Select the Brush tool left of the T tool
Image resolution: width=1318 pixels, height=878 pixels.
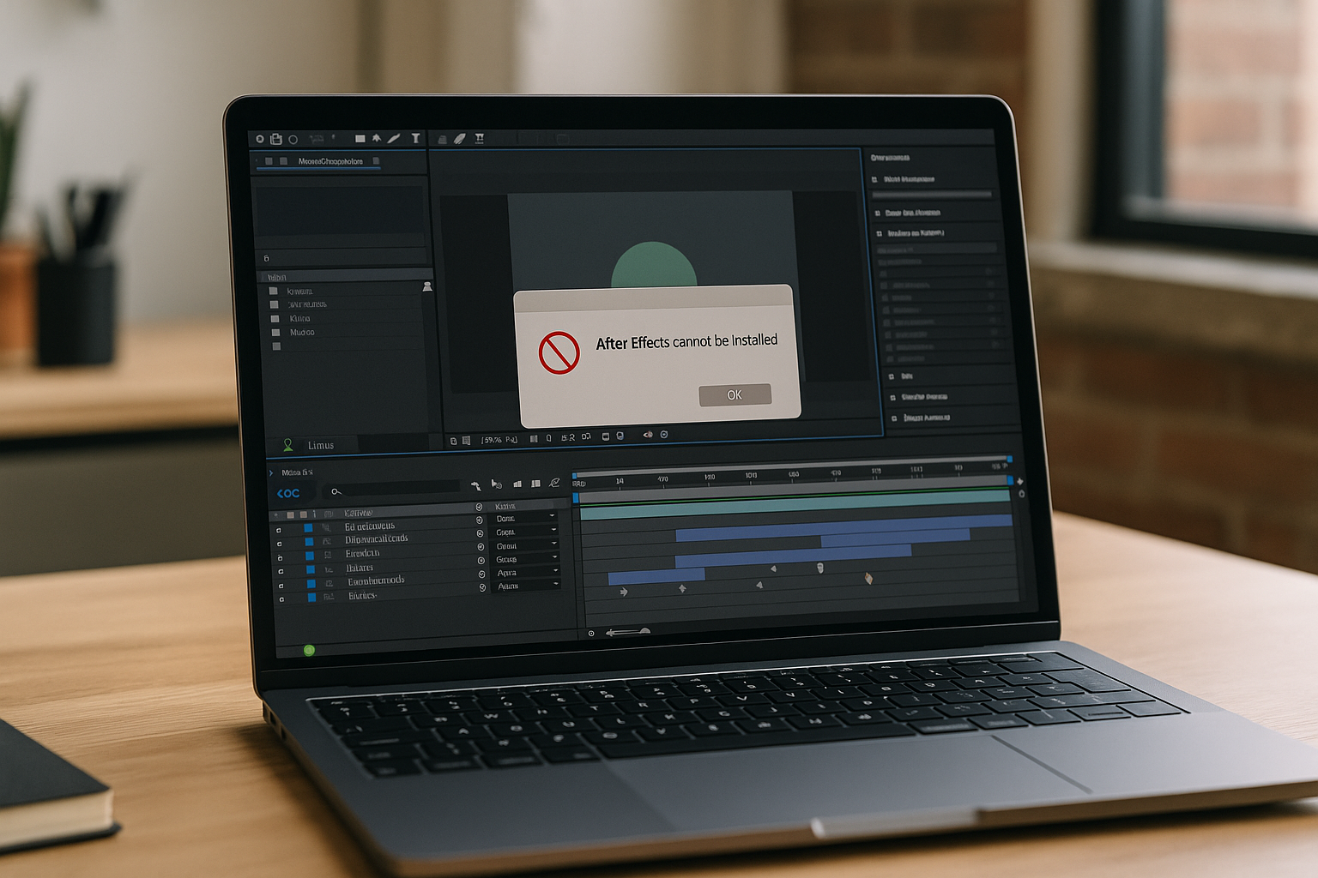(x=394, y=138)
